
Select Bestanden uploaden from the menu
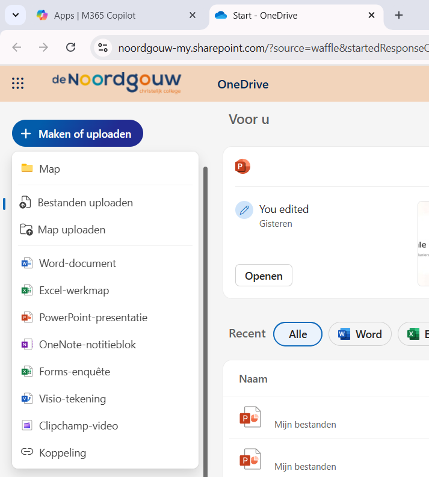(85, 203)
